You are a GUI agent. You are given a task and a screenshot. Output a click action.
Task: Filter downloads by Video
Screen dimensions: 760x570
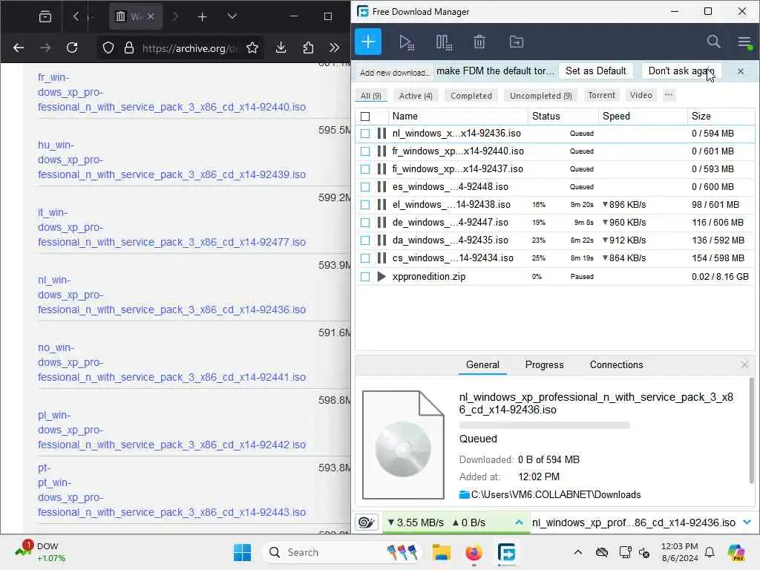click(641, 95)
